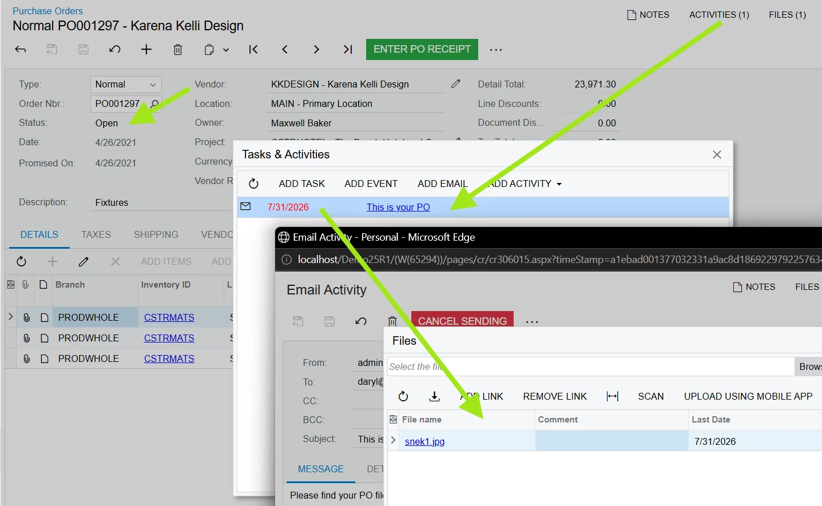Switch to the SHIPPING tab
Viewport: 822px width, 506px height.
pos(156,234)
